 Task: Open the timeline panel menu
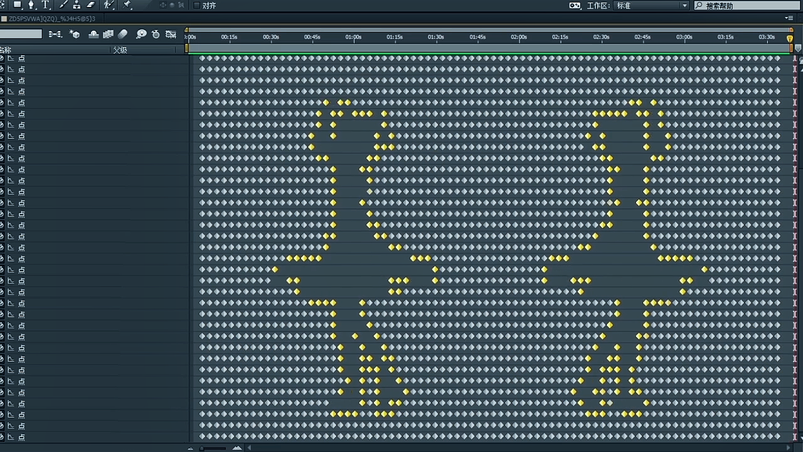click(x=789, y=18)
